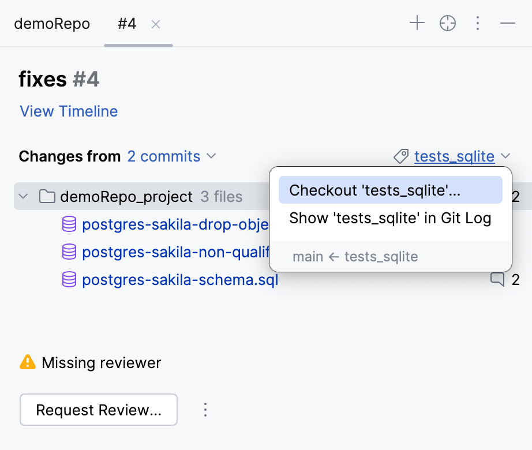532x450 pixels.
Task: Click the branch tag icon beside tests_sqlite
Action: click(401, 156)
